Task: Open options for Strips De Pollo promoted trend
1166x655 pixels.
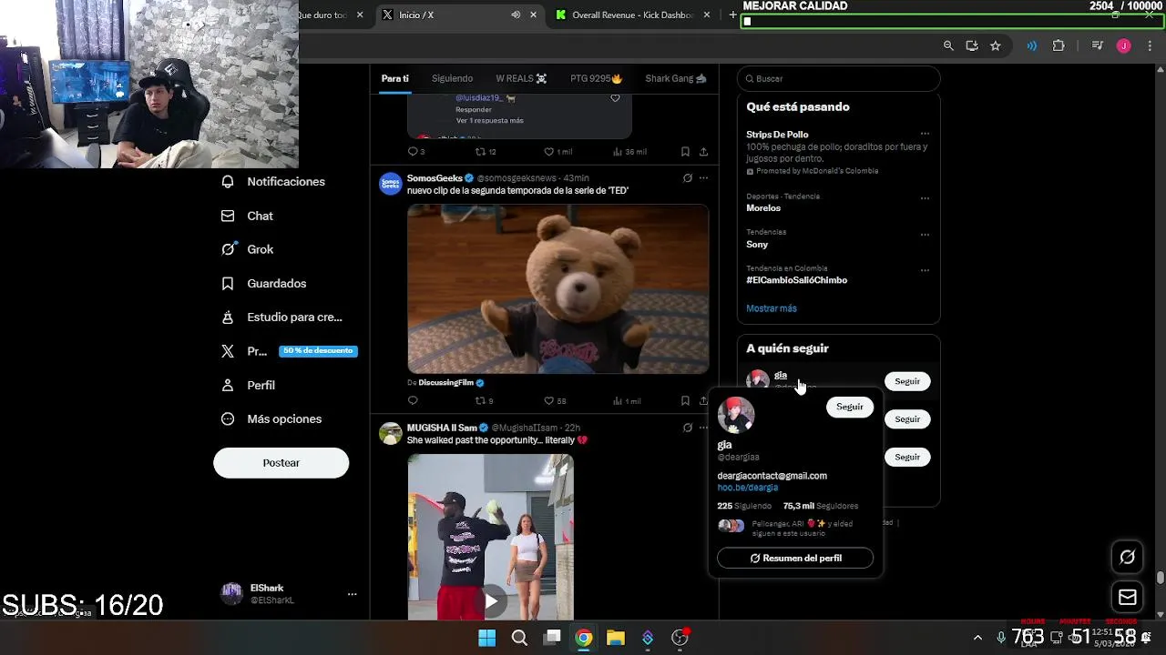Action: click(x=925, y=135)
